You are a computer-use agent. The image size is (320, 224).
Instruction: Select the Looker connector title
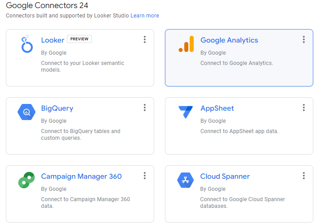(x=53, y=40)
